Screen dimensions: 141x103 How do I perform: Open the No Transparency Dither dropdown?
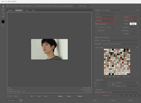105,27
